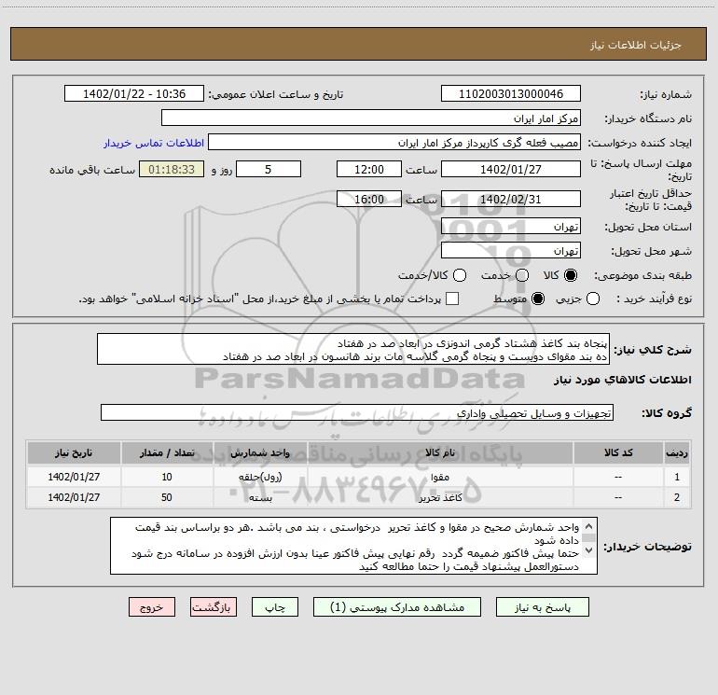Viewport: 718px width, 695px height.
Task: Click scroll up arrow in buyer notes
Action: [589, 526]
